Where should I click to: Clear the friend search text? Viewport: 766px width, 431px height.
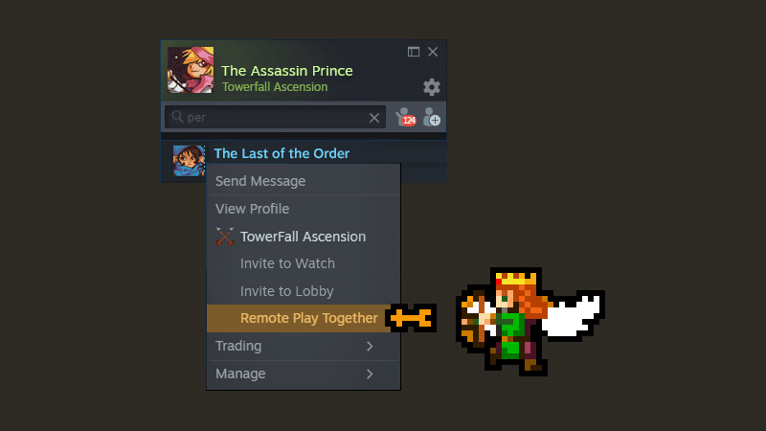coord(374,118)
